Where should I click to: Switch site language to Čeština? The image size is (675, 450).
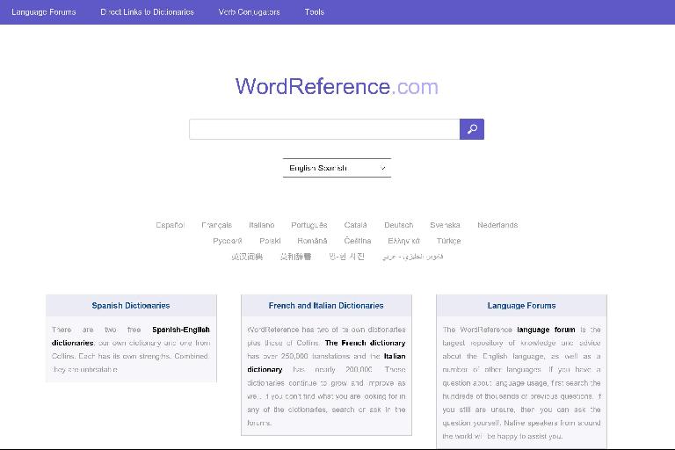(358, 241)
